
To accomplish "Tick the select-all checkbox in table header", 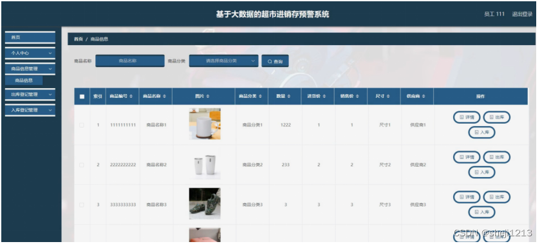I will pyautogui.click(x=82, y=97).
